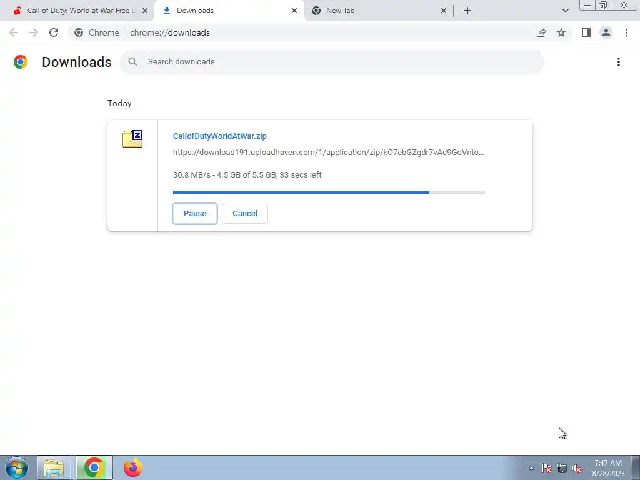The width and height of the screenshot is (640, 480).
Task: Open the Action Center flag icon
Action: [547, 468]
